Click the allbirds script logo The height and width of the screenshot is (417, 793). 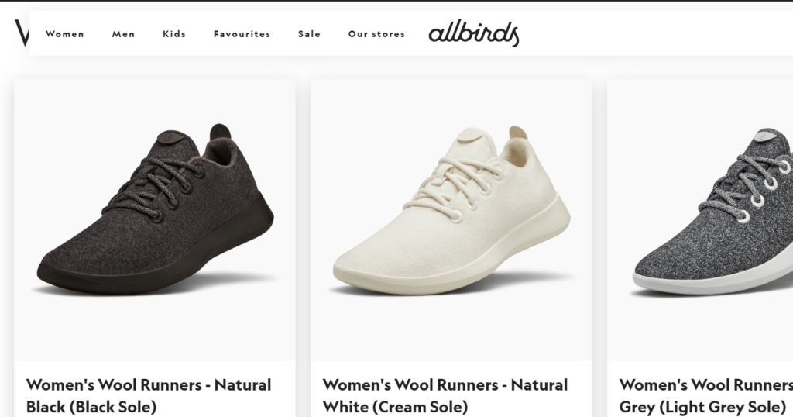pos(474,33)
